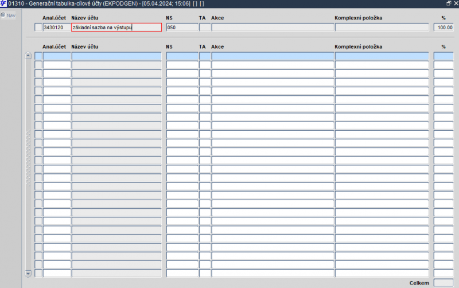Click the application logo icon in title bar
This screenshot has width=459, height=288.
3,3
